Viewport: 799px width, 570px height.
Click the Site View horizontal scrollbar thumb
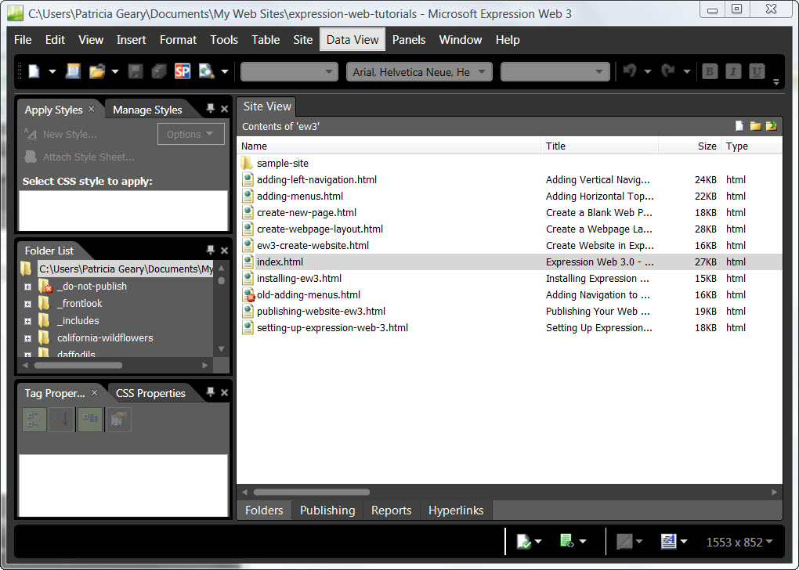pos(312,492)
